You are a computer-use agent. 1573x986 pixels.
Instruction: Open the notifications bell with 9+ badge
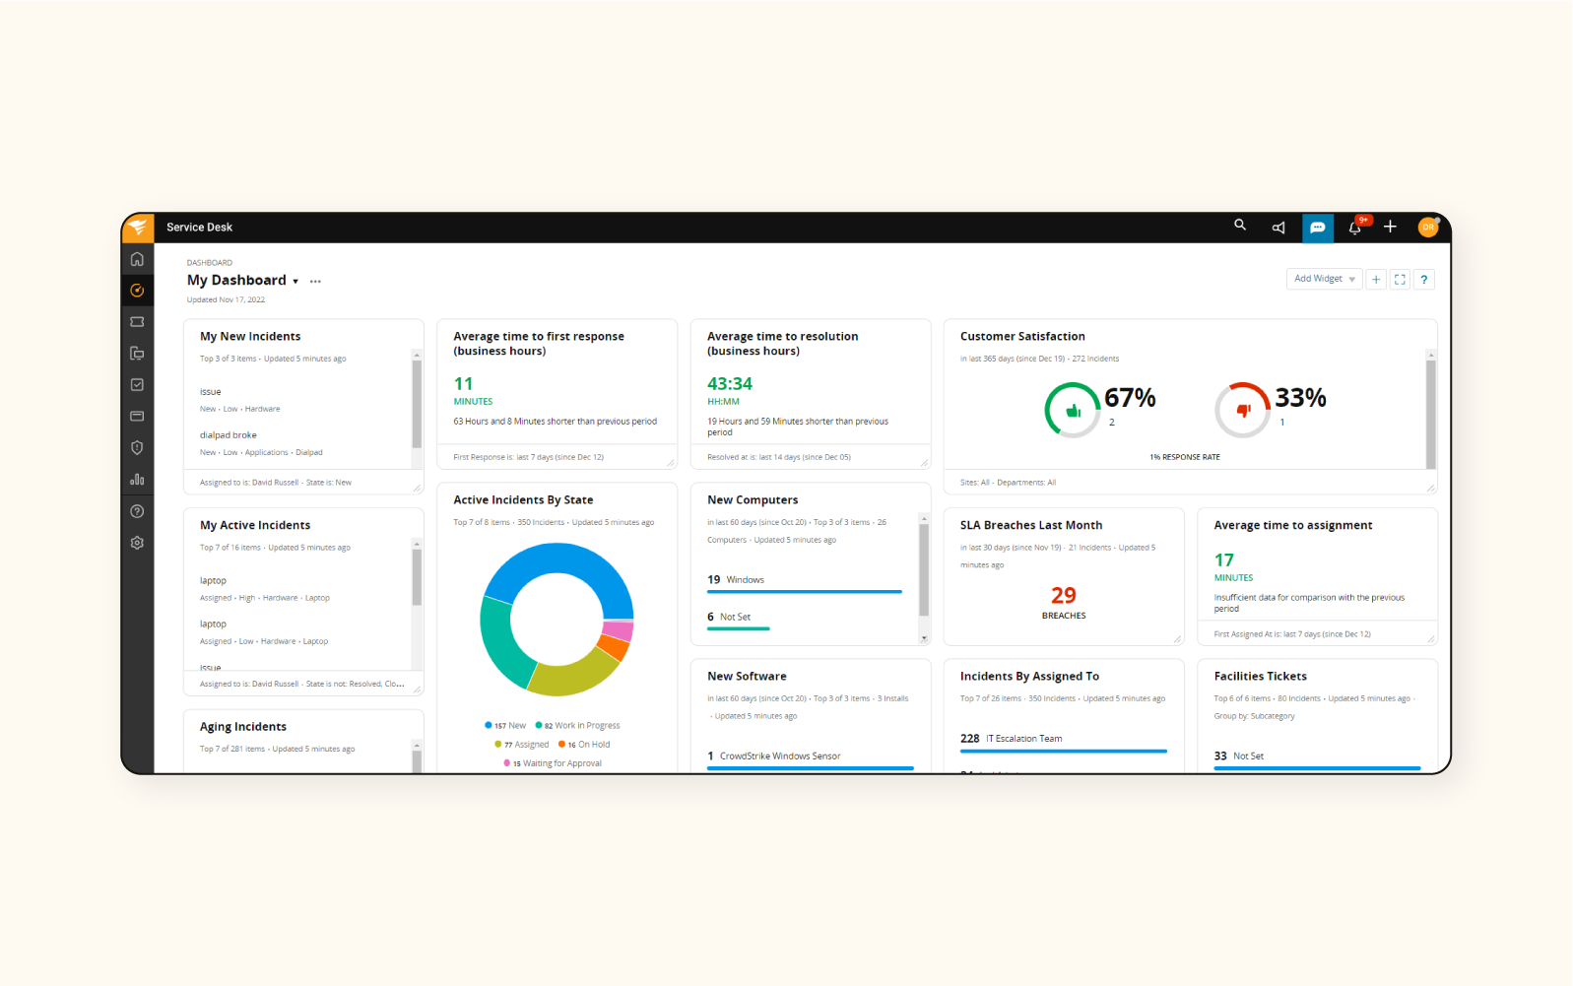[x=1356, y=227]
